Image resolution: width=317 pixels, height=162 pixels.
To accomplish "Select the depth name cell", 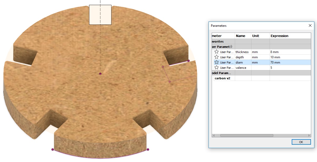I will click(x=243, y=57).
